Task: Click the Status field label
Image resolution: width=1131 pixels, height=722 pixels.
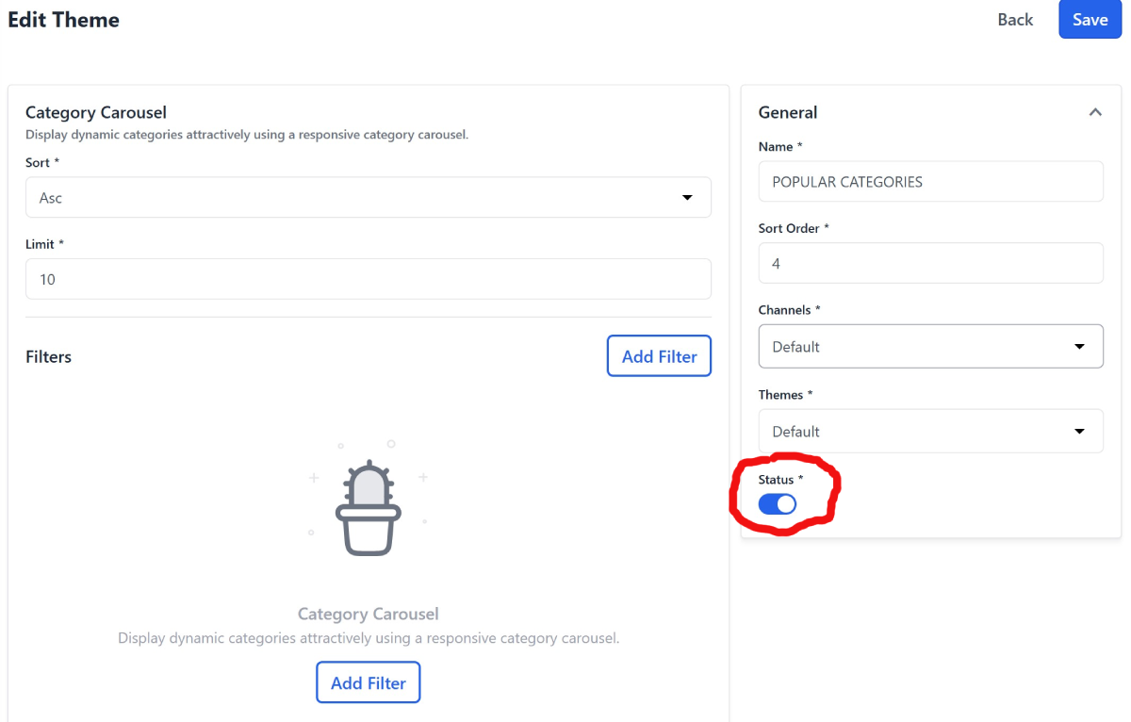Action: tap(777, 480)
